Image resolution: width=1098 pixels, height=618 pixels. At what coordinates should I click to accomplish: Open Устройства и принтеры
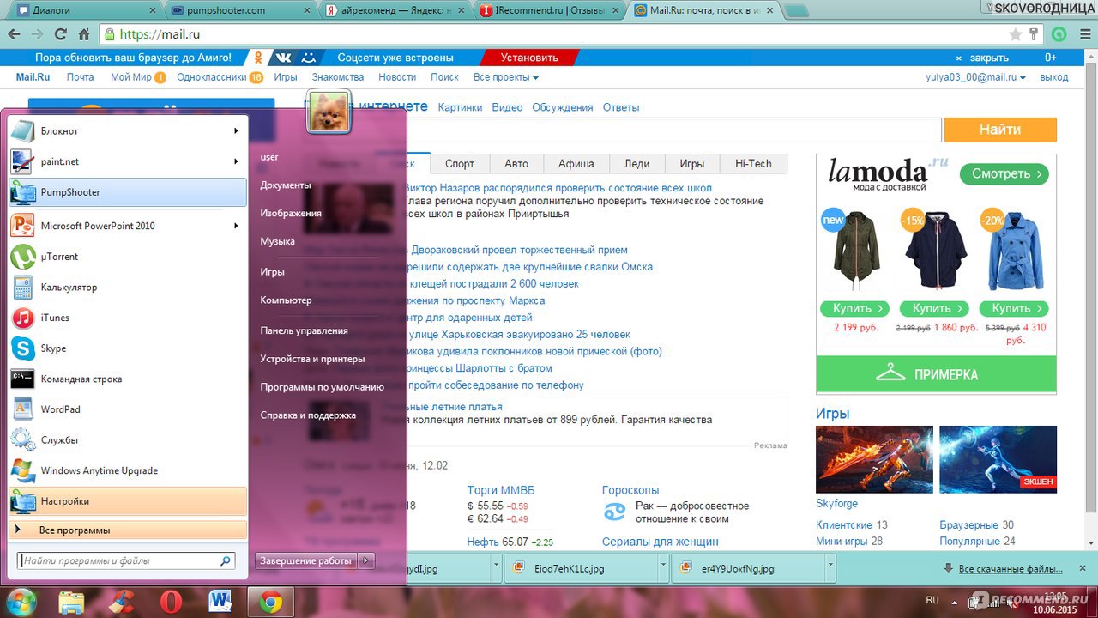coord(313,359)
